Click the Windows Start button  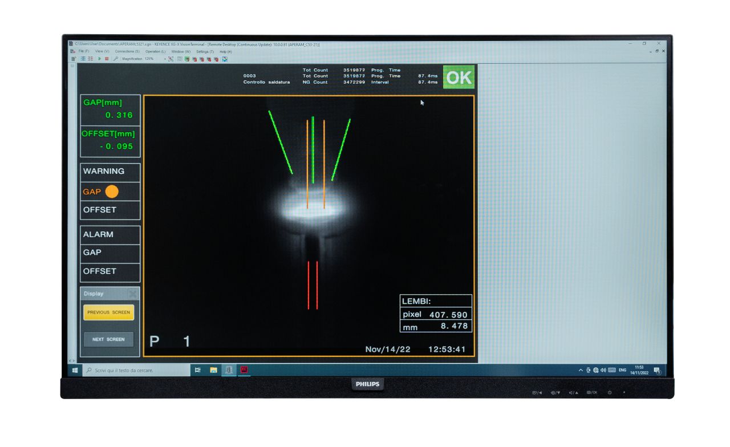pyautogui.click(x=75, y=370)
